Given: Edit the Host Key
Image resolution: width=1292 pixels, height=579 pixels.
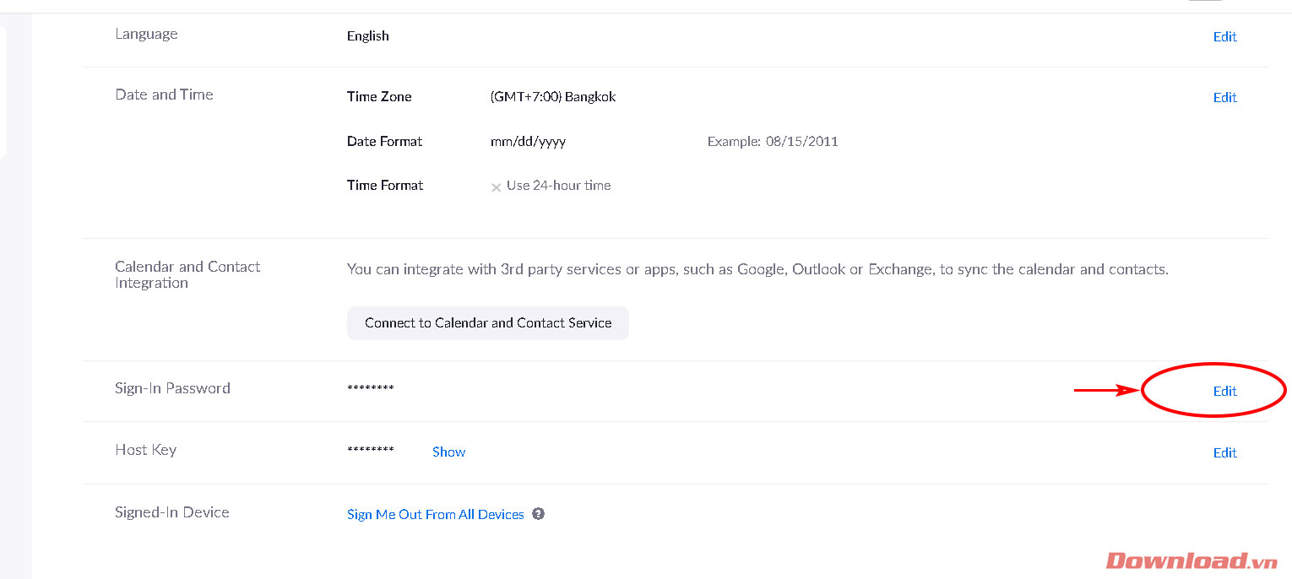Looking at the screenshot, I should pyautogui.click(x=1224, y=452).
